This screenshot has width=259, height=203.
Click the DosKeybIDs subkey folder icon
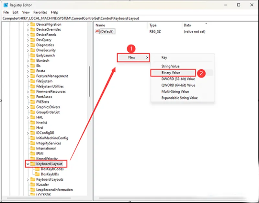pos(37,174)
